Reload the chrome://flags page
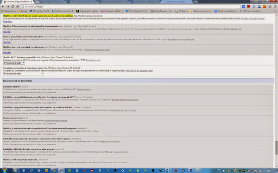This screenshot has height=173, width=278. (x=13, y=6)
